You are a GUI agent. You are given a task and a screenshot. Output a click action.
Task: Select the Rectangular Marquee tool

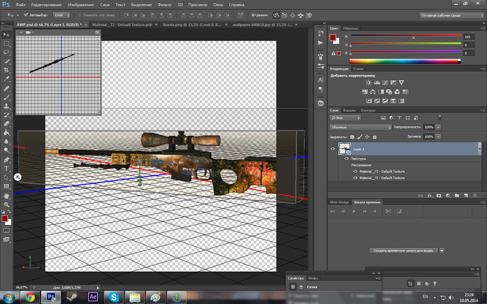(6, 44)
